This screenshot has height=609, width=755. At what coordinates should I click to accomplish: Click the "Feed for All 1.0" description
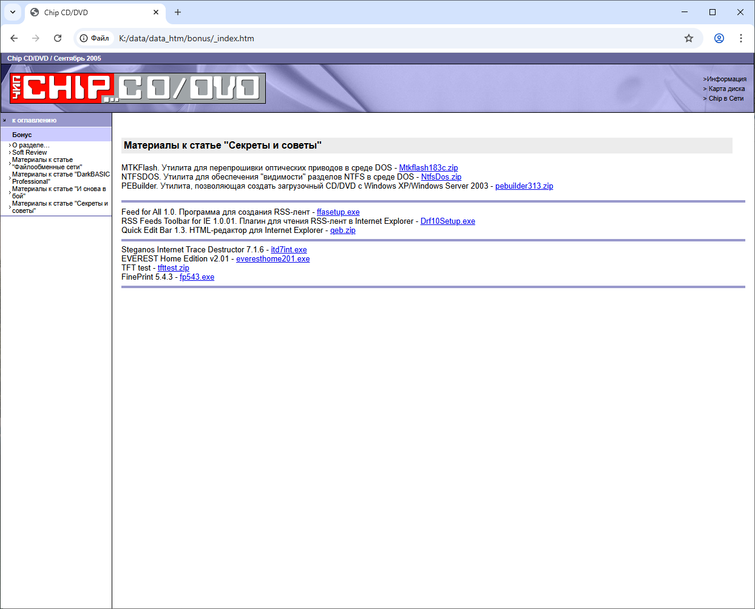pyautogui.click(x=215, y=212)
